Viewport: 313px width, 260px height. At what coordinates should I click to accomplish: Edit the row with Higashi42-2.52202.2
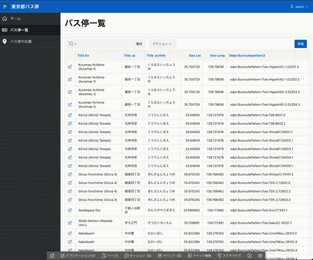(70, 92)
